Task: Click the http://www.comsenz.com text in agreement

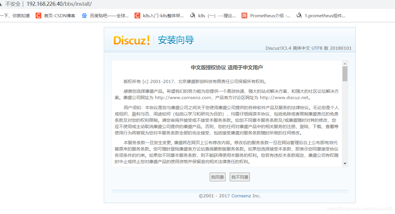Action: click(x=183, y=97)
